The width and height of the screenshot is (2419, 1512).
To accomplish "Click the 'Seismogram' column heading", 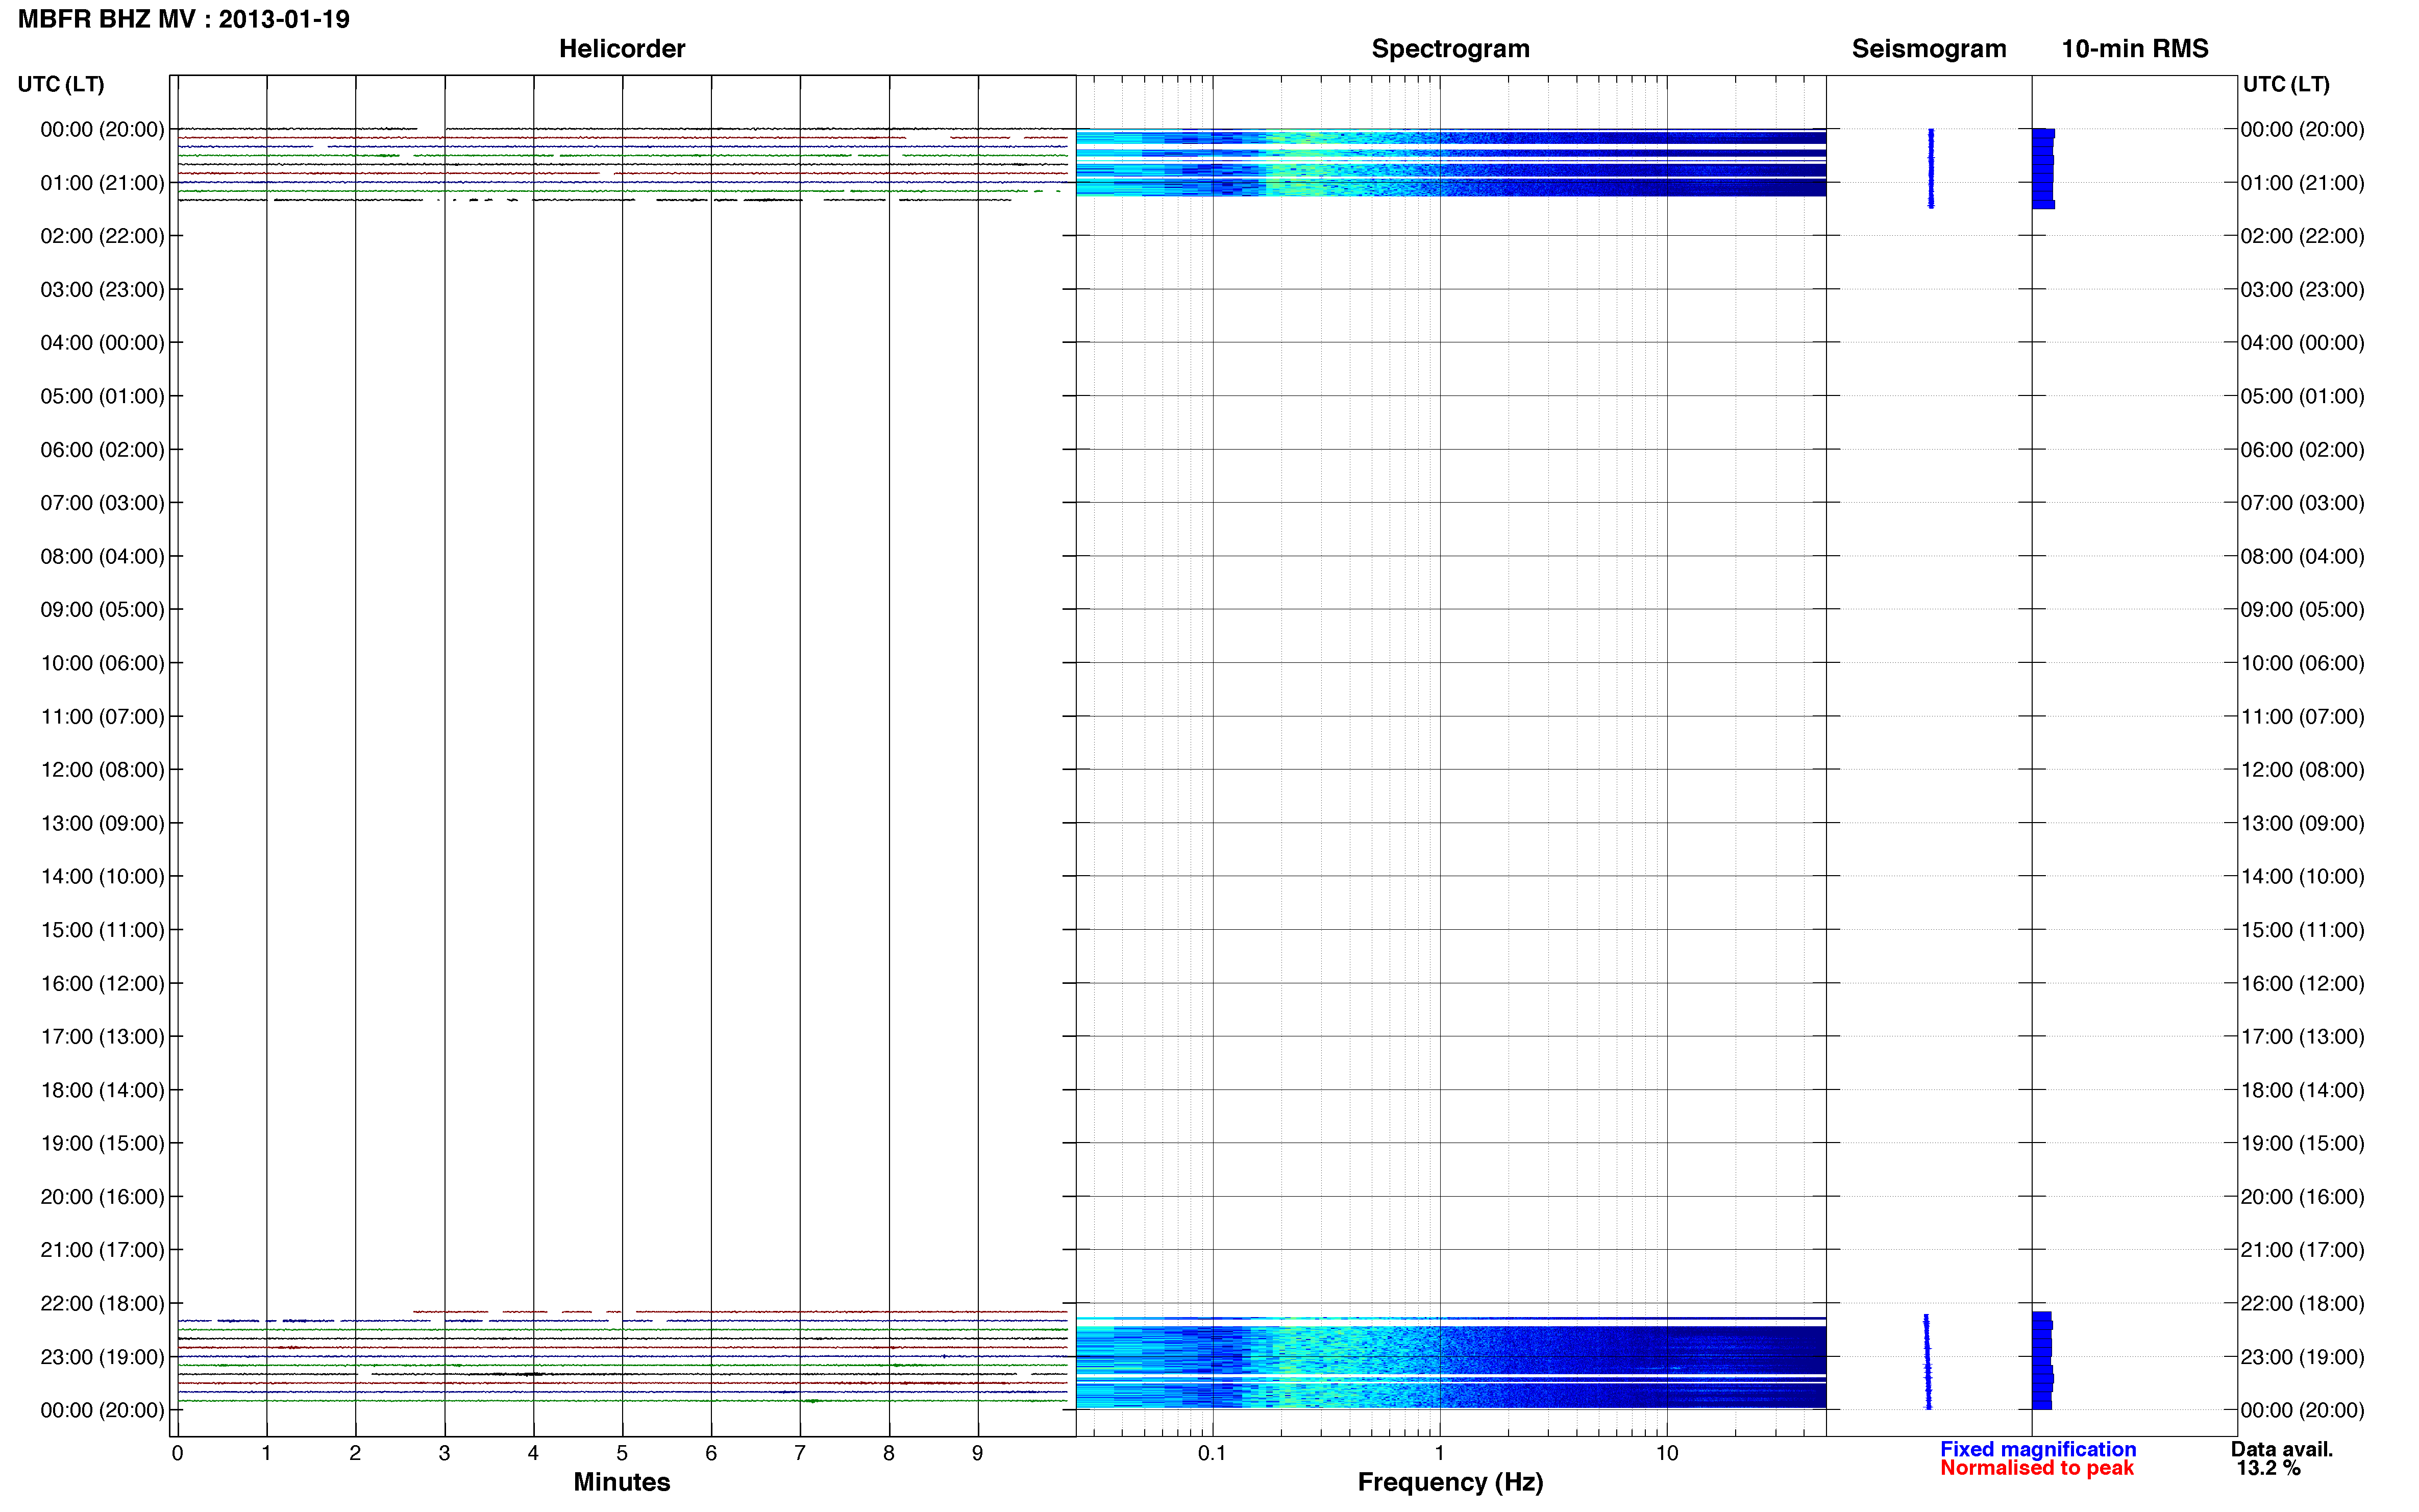I will [1928, 48].
